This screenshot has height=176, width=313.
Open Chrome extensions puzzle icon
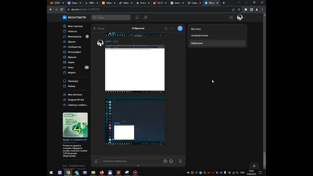coord(246,9)
